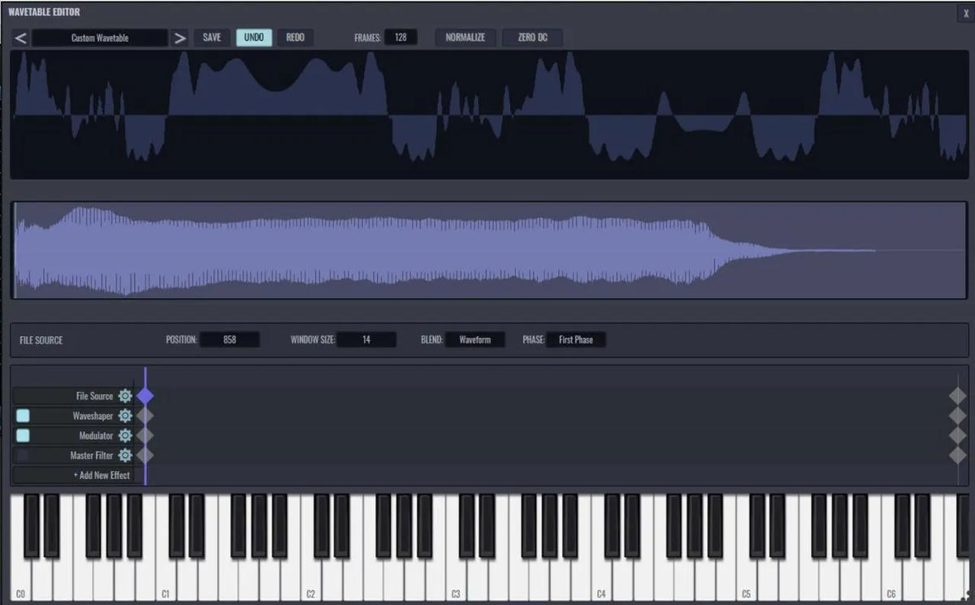The height and width of the screenshot is (605, 975).
Task: Open the Modulator settings gear
Action: [x=125, y=435]
